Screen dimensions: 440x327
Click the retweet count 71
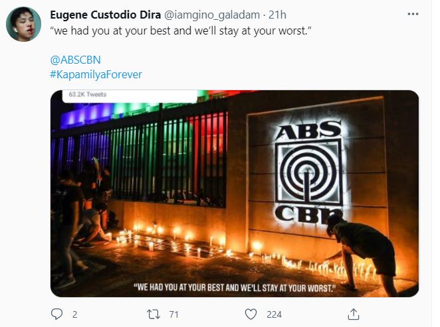173,314
